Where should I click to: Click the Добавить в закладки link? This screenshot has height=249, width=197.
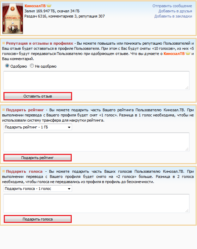[x=173, y=16]
